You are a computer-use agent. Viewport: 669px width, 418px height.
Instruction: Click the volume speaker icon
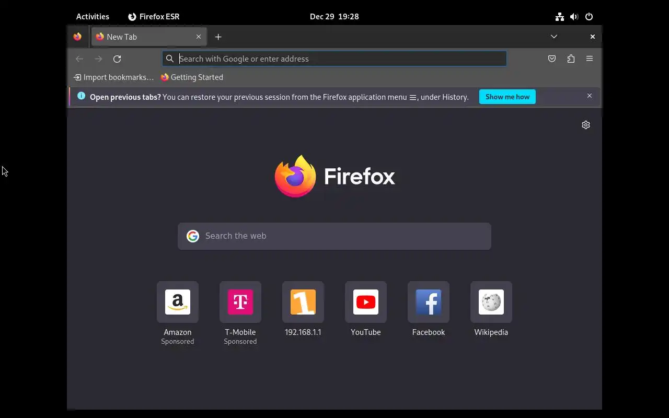point(574,17)
